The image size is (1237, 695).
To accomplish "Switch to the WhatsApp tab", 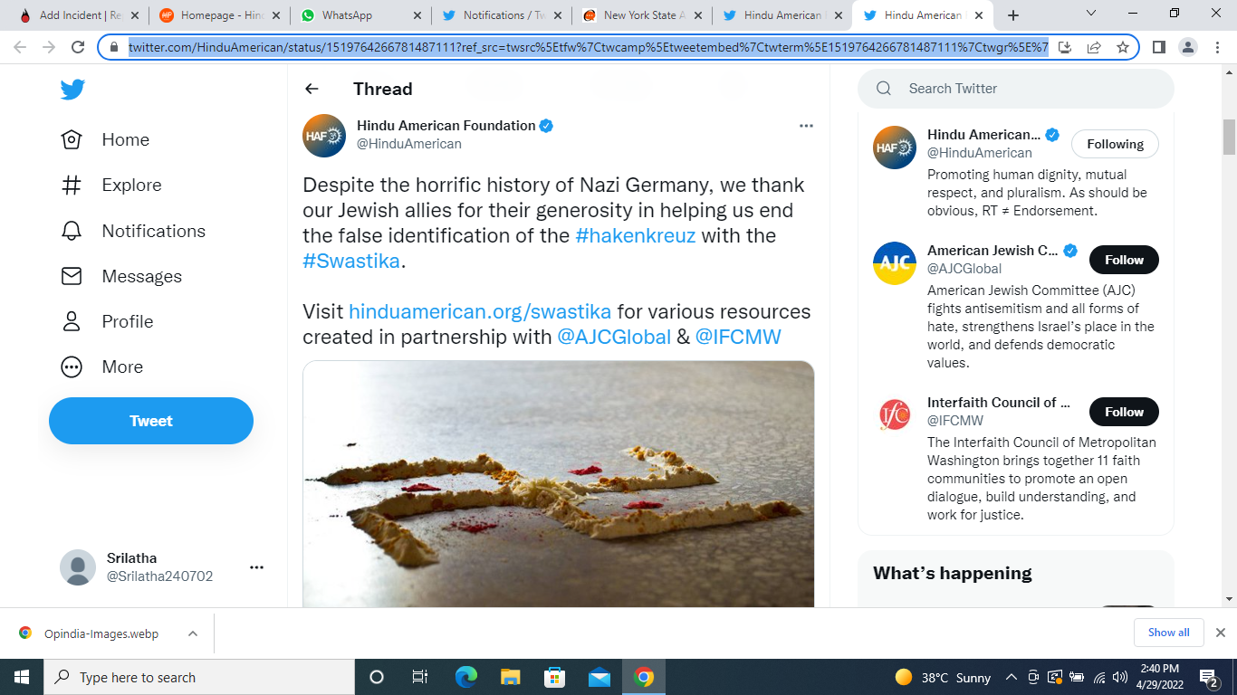I will point(362,15).
